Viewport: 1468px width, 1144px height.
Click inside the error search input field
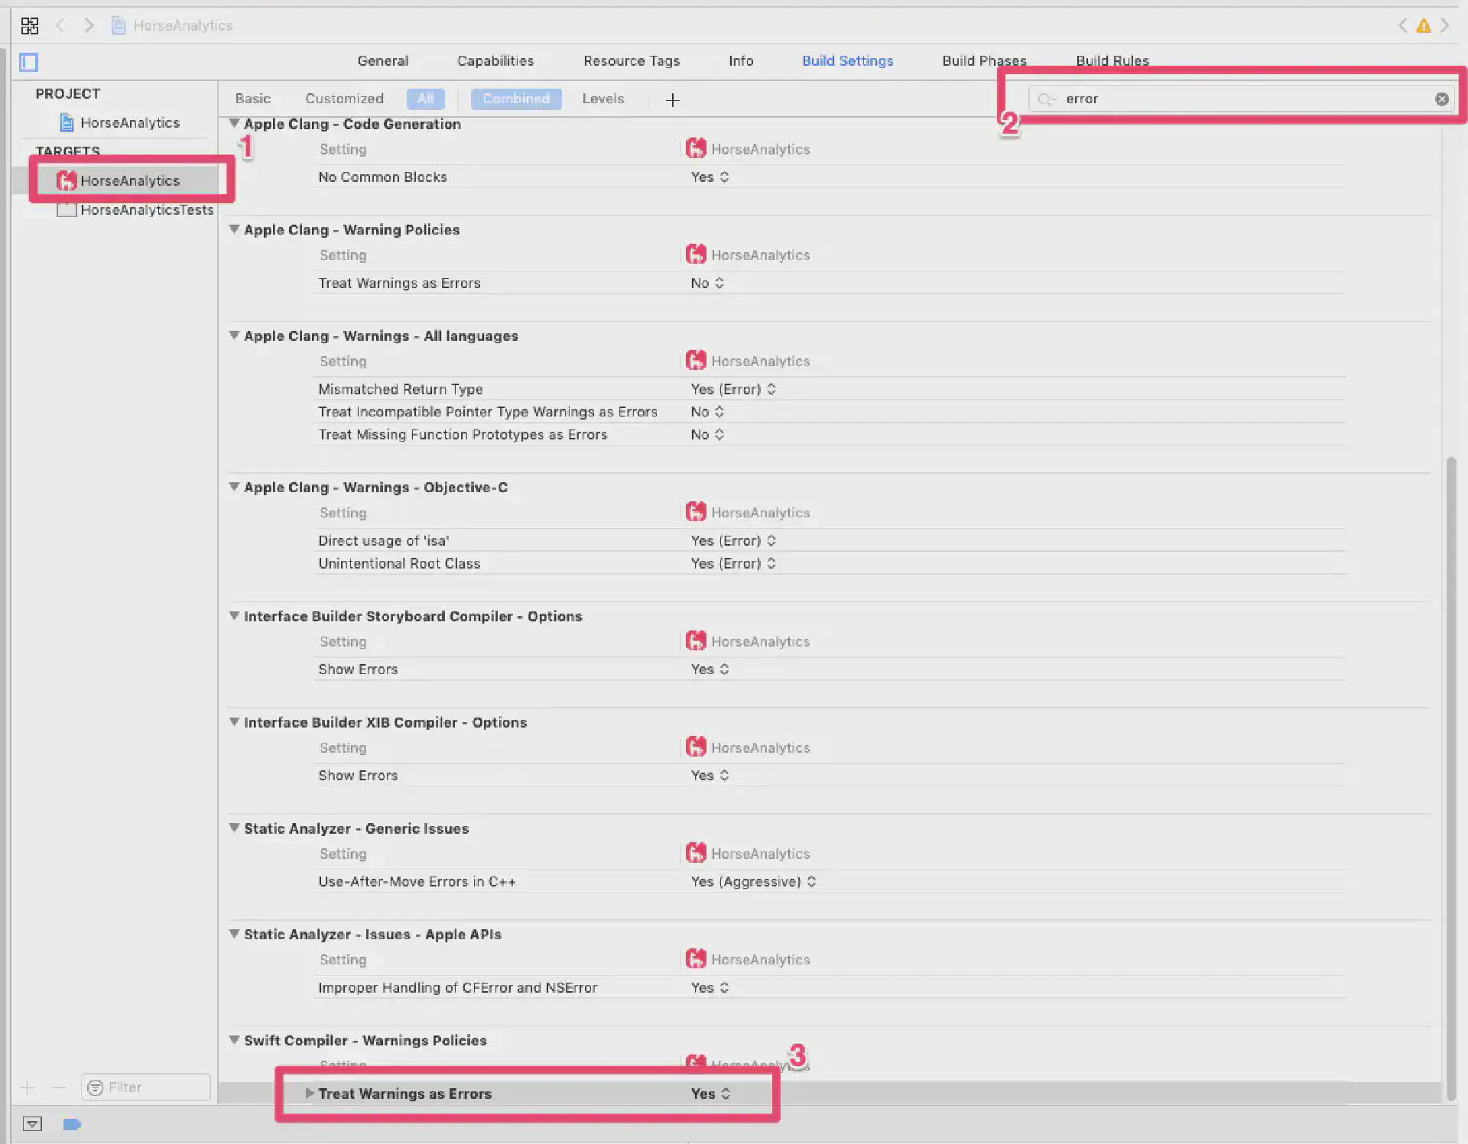(x=1223, y=99)
